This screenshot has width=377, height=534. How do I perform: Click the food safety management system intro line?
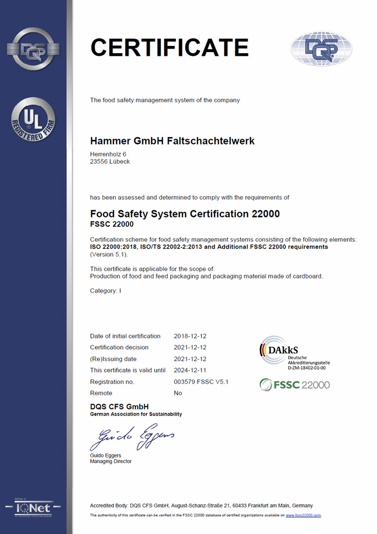tap(165, 100)
